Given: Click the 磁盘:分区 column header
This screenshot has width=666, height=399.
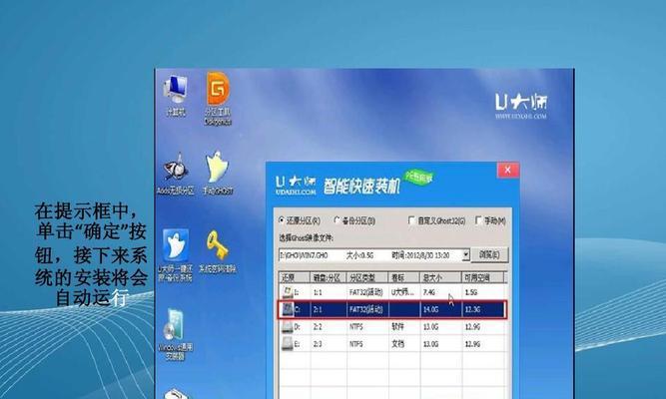Looking at the screenshot, I should coord(329,277).
